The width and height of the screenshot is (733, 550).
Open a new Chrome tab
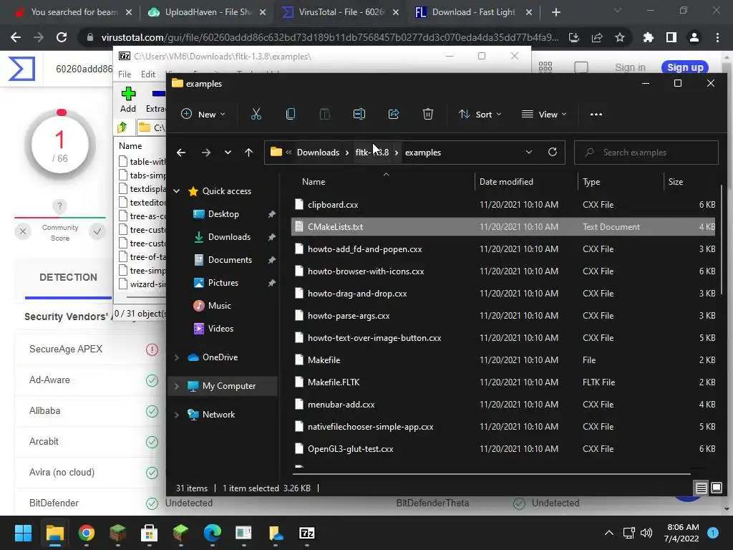click(555, 12)
